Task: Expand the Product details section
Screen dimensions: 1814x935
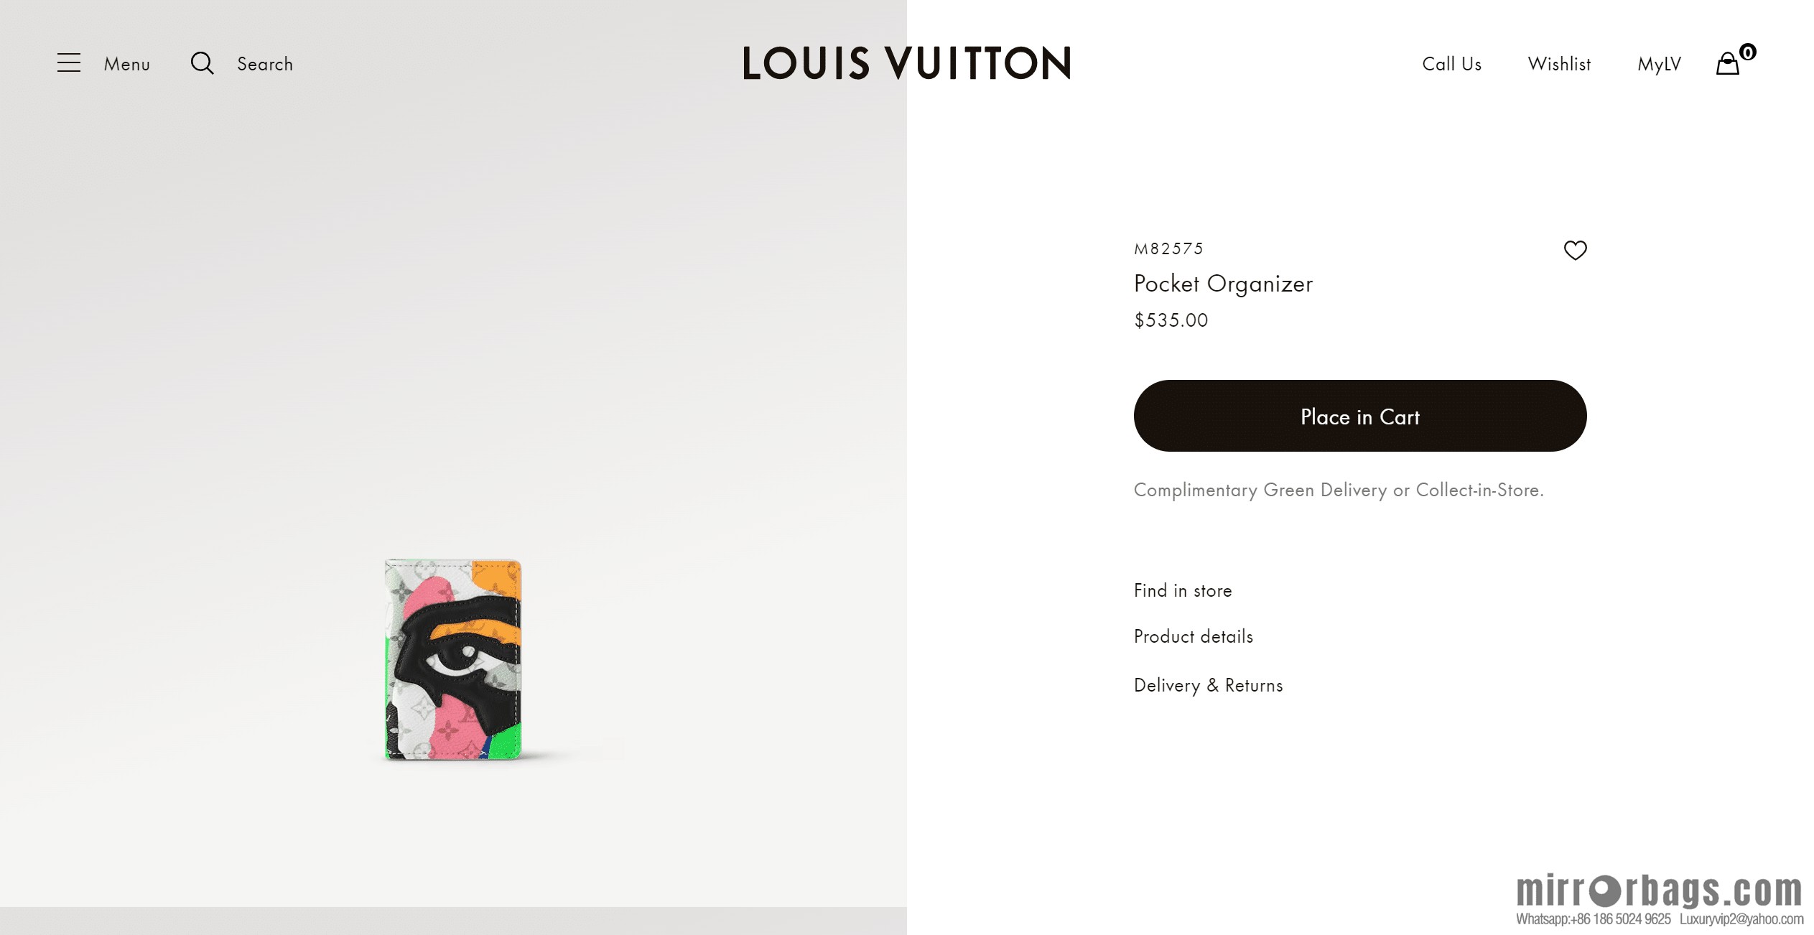Action: (x=1193, y=636)
